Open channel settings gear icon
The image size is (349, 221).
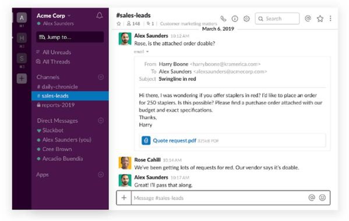point(246,19)
